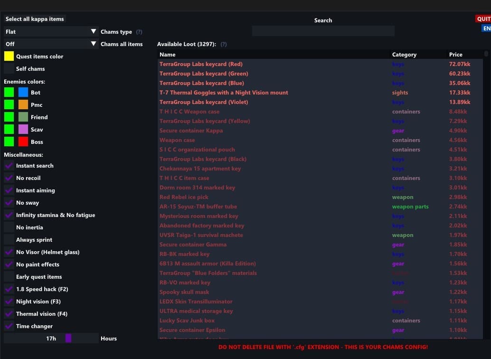Screen dimensions: 491x359
Task: Turn off Thermal vision (F4)
Action: [9, 314]
